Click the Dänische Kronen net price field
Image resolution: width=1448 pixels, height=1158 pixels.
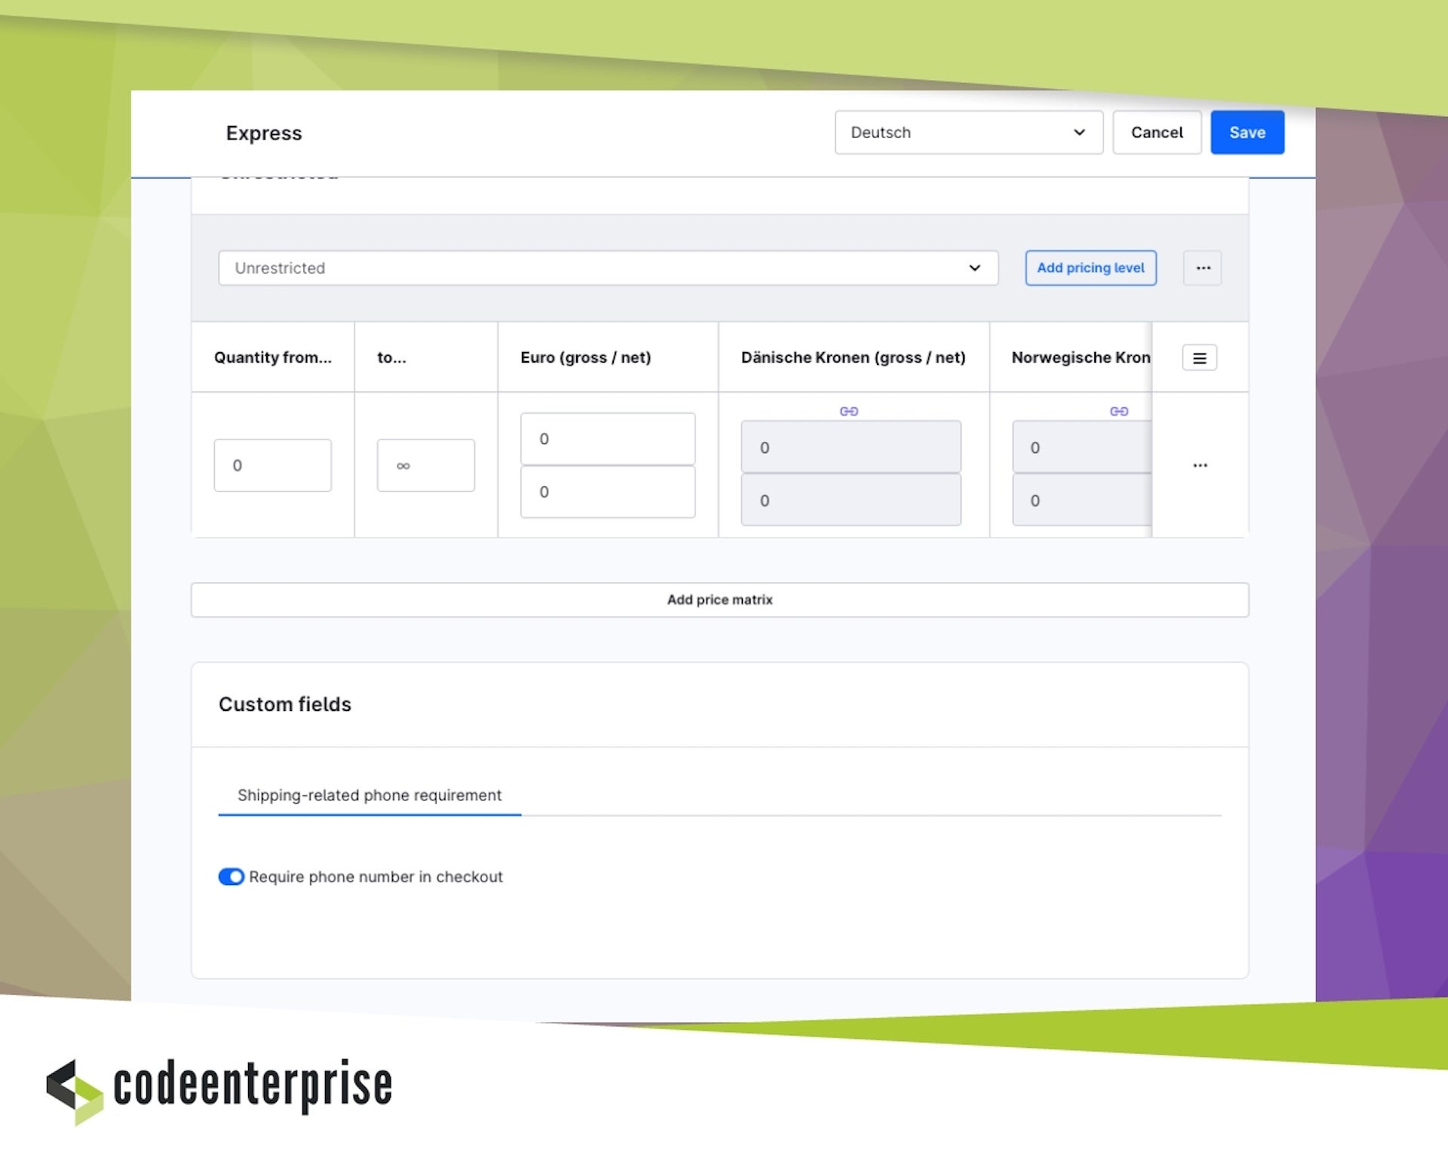[851, 500]
